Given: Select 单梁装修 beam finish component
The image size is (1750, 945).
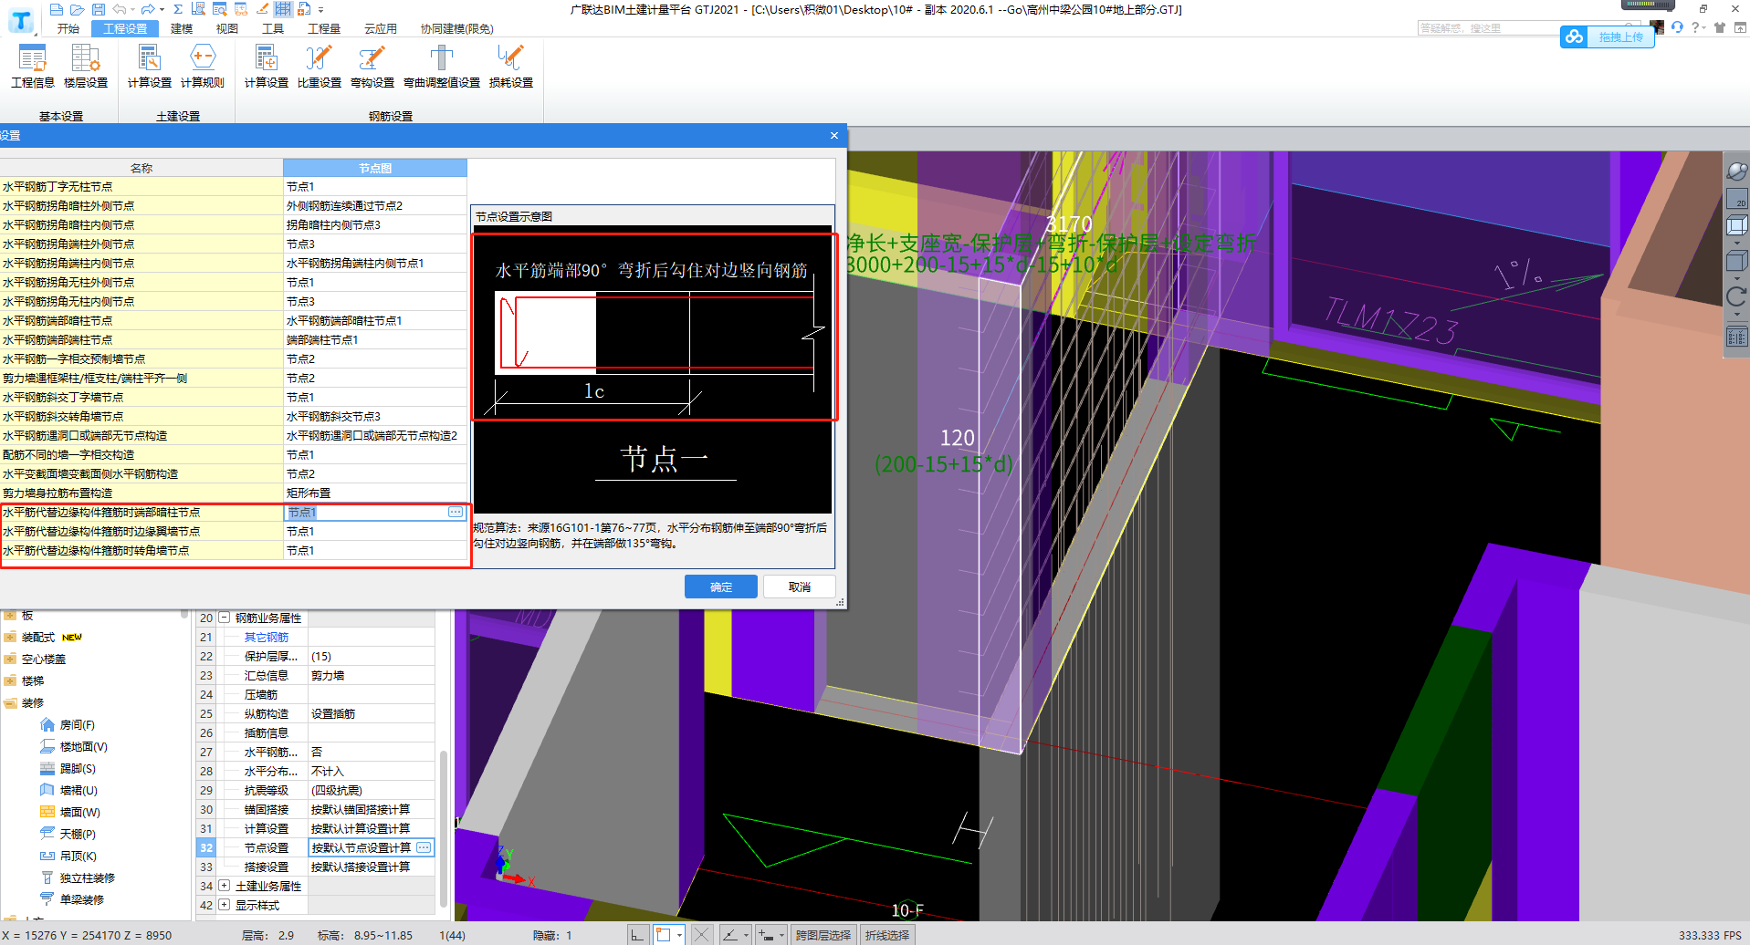Looking at the screenshot, I should pyautogui.click(x=73, y=899).
